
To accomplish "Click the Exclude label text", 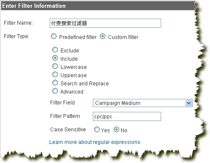I will tap(70, 51).
